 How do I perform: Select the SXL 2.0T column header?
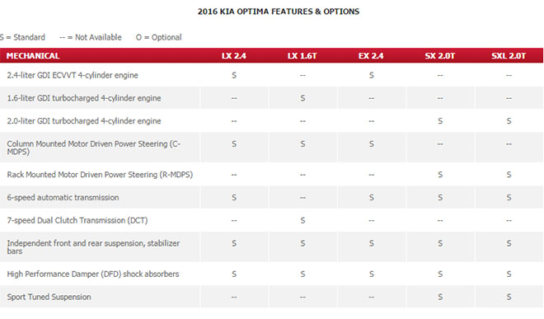point(509,56)
